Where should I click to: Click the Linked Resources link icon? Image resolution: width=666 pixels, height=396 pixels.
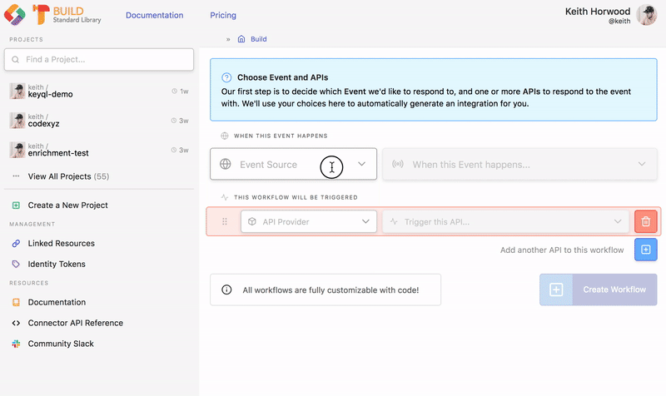(16, 244)
